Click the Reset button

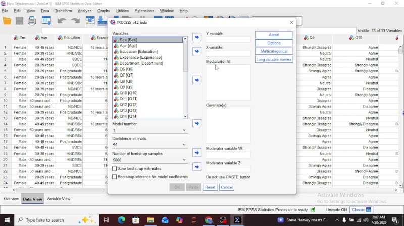(210, 187)
